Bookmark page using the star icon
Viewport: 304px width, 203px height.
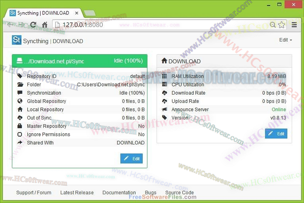[282, 25]
